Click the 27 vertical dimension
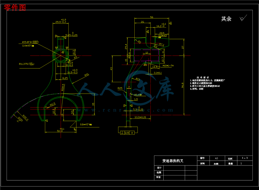 click(183, 47)
